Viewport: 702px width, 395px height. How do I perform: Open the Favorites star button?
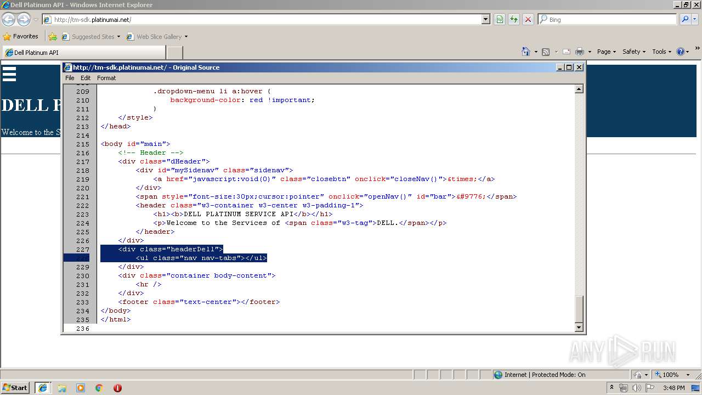[x=21, y=36]
